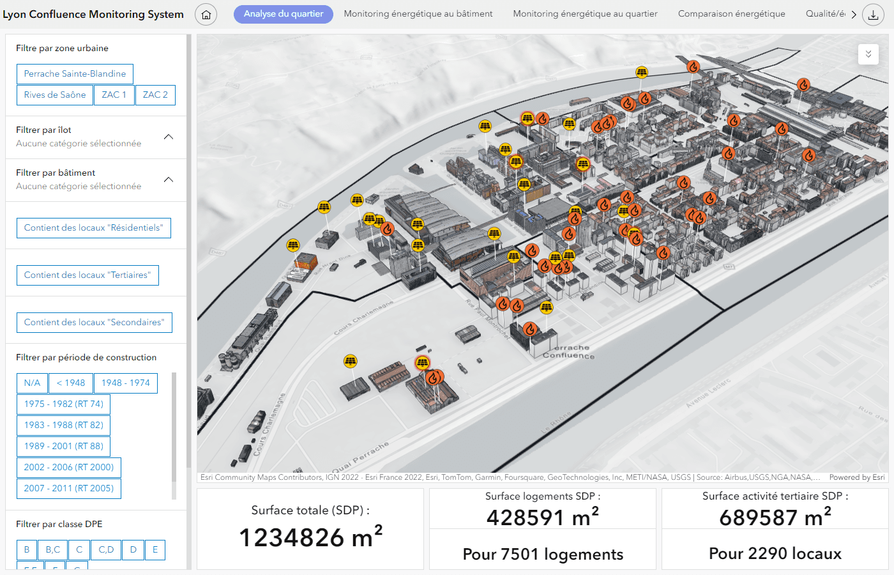Screen dimensions: 894x575
Task: Toggle the Perrache Sainte-Blandine zone filter
Action: point(75,73)
